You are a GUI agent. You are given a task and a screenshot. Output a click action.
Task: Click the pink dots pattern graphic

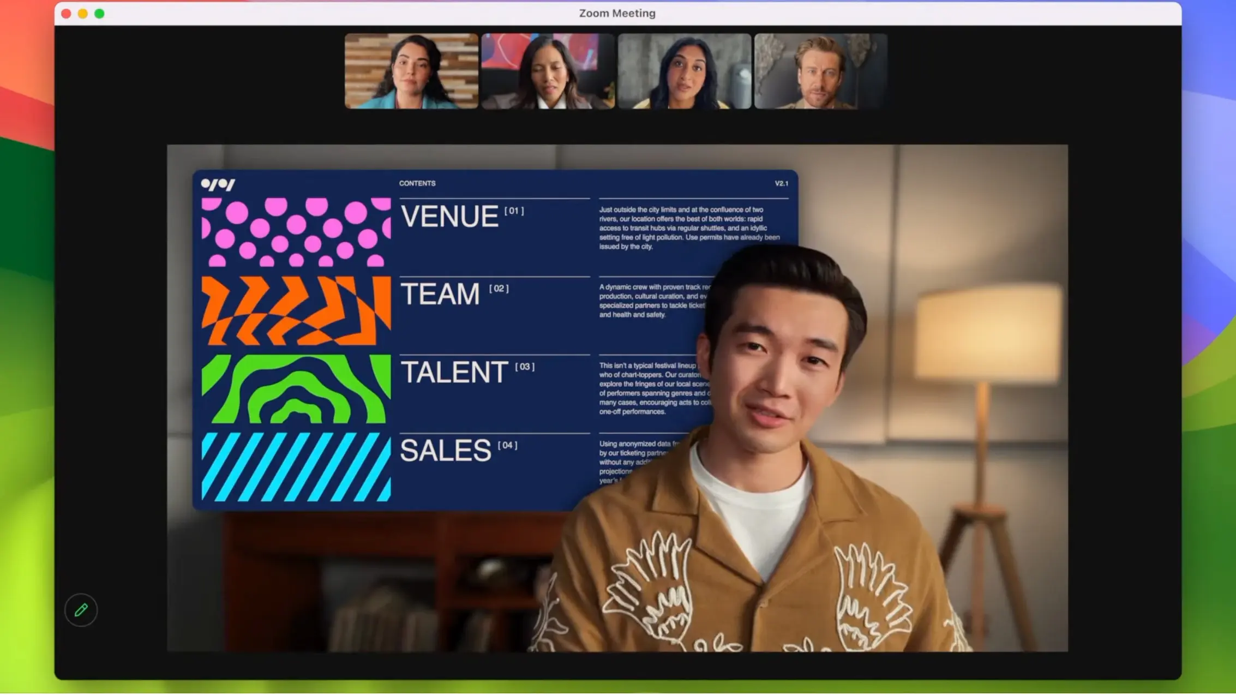click(x=296, y=232)
